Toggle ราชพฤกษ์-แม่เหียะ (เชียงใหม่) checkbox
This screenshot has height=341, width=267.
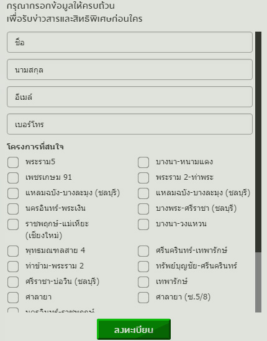coord(13,224)
